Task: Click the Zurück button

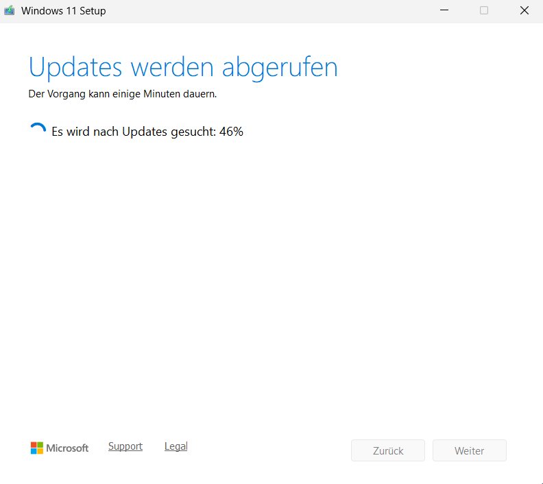Action: 388,450
